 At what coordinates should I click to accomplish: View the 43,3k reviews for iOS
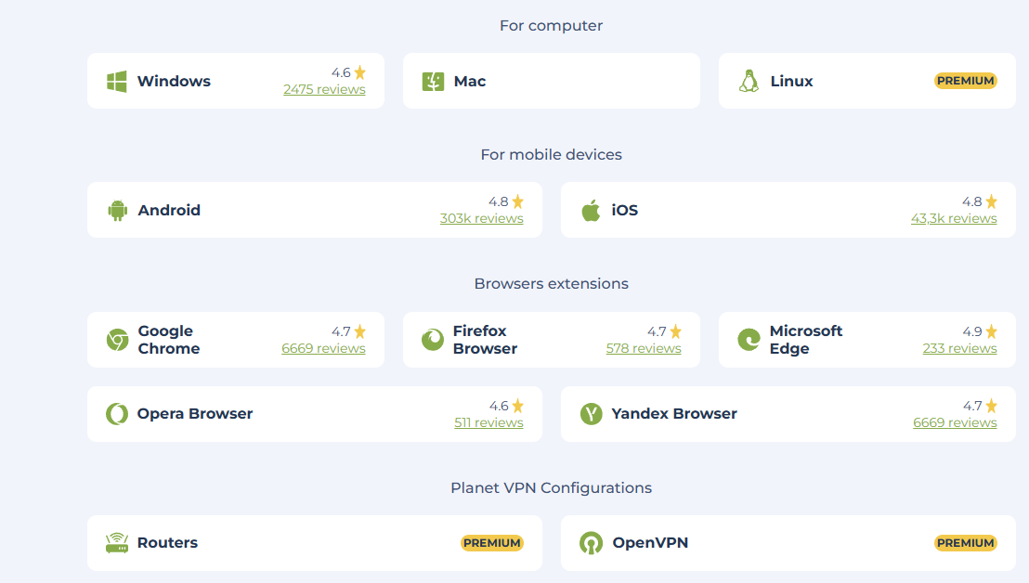point(954,219)
